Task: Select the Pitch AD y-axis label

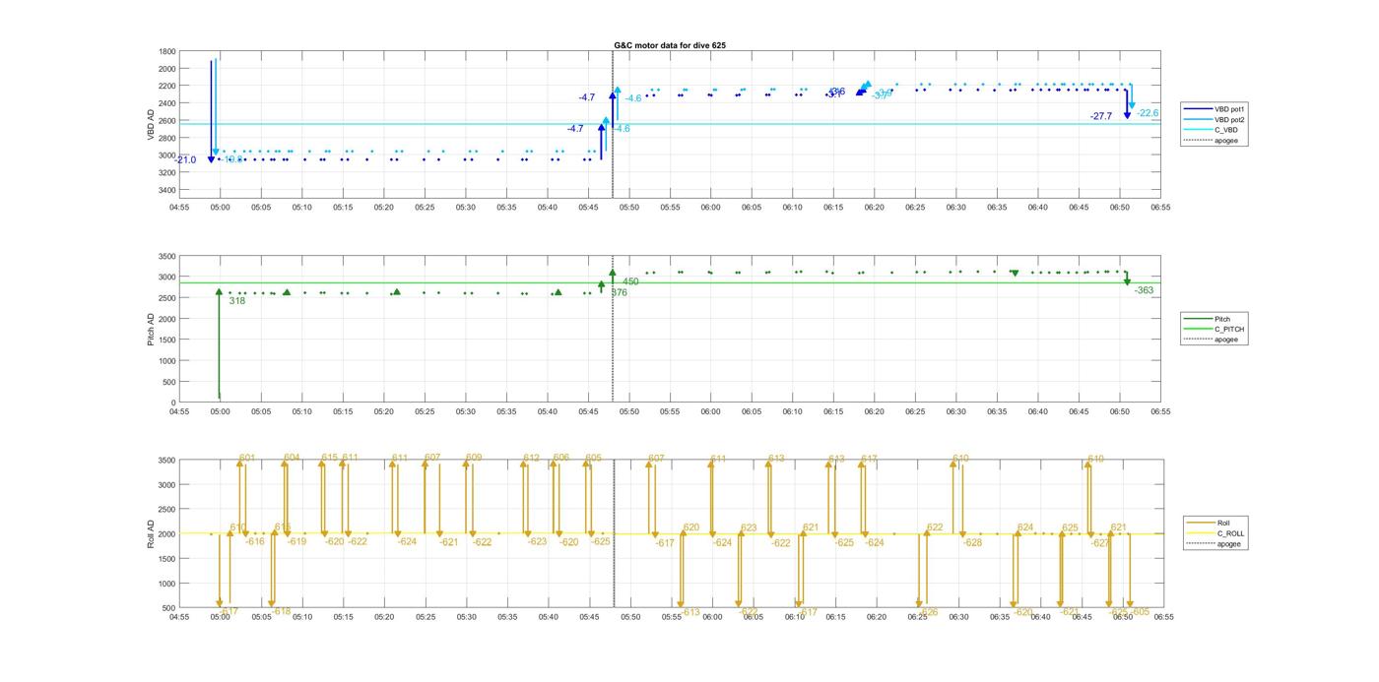Action: click(151, 329)
